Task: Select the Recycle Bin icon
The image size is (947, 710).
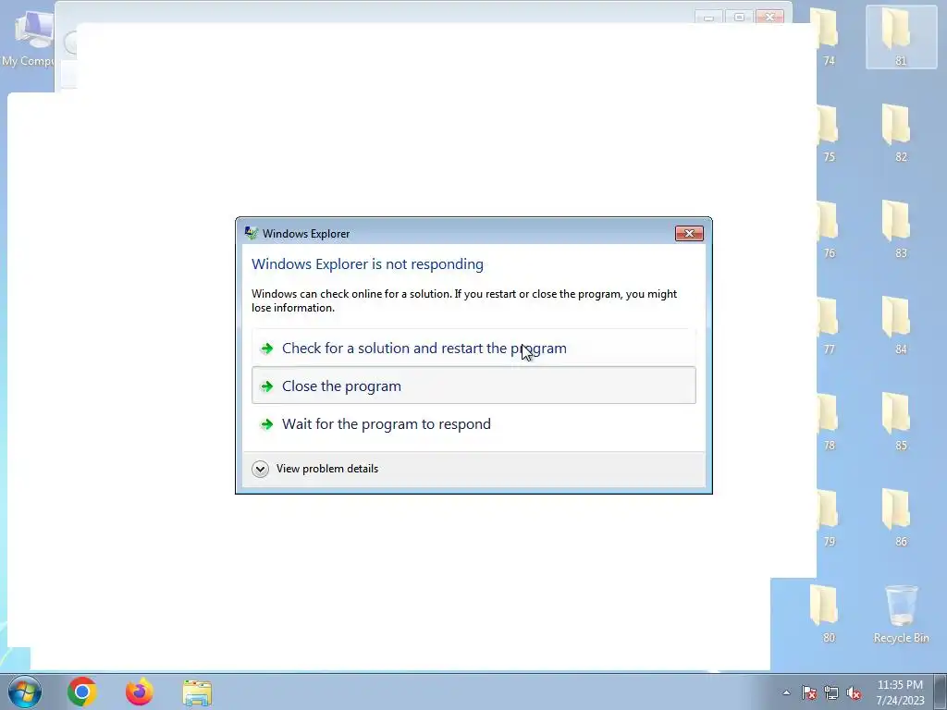Action: coord(901,614)
